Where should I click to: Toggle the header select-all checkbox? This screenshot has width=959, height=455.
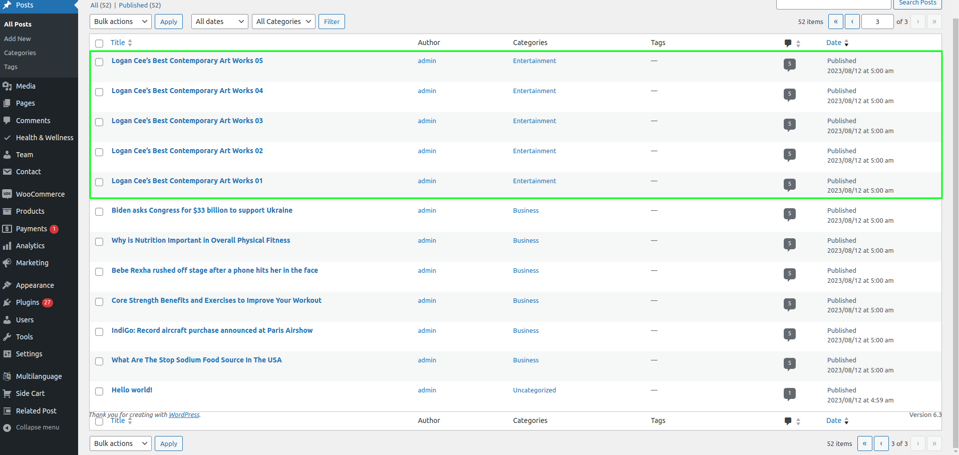99,44
